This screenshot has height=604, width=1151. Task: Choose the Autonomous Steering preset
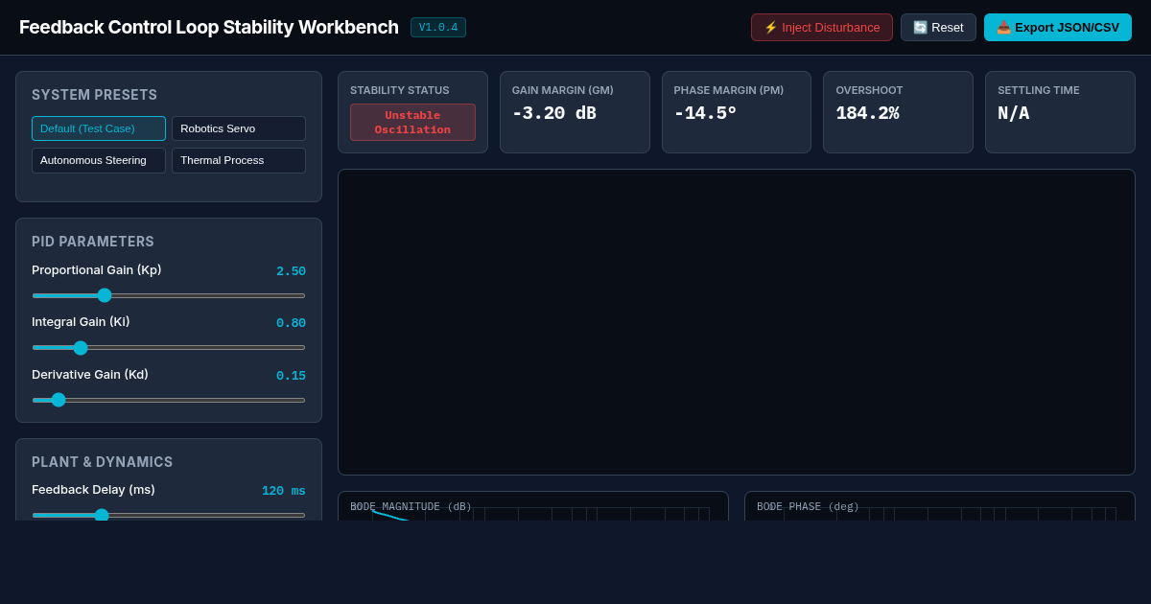[99, 160]
